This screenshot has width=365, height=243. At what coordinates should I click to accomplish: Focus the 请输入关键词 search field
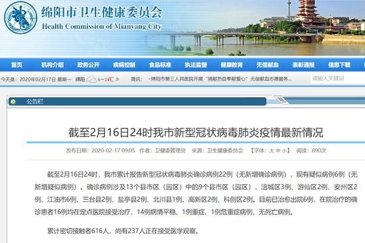(x=338, y=79)
